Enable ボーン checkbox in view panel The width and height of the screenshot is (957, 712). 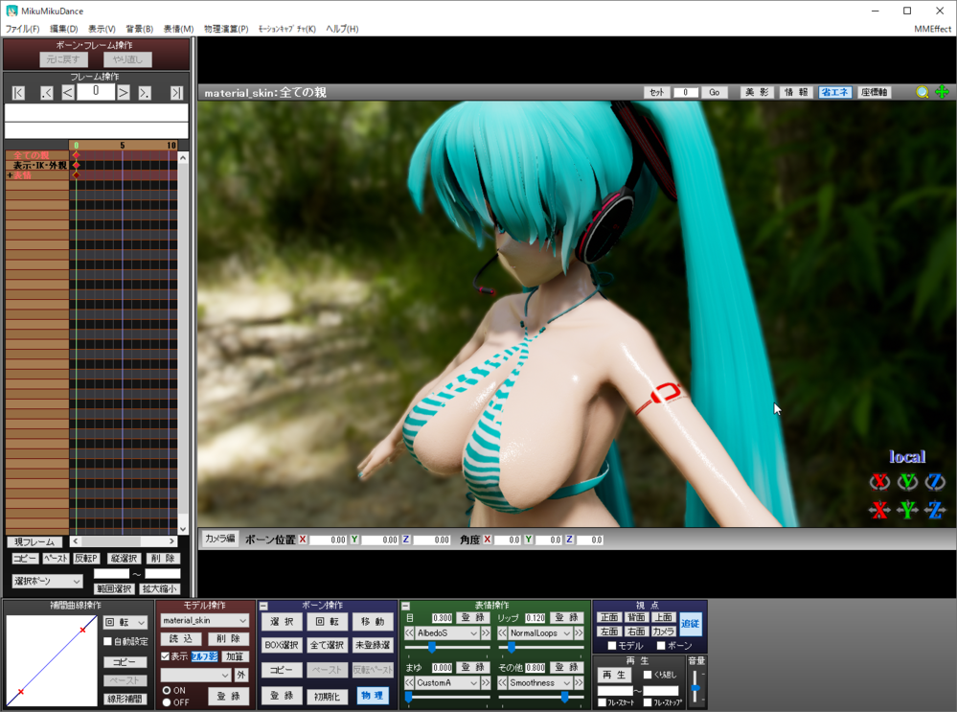pos(661,646)
